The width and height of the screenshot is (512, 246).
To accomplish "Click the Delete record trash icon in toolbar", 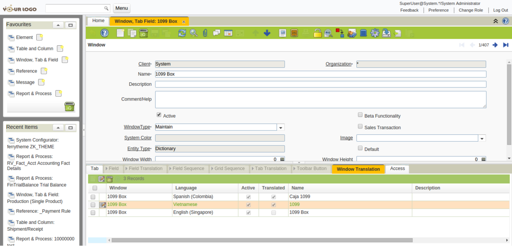I will pos(143,33).
